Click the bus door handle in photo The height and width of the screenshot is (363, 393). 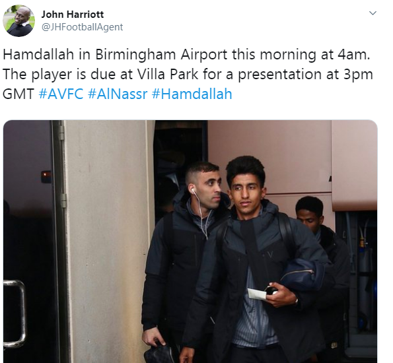pos(15,313)
